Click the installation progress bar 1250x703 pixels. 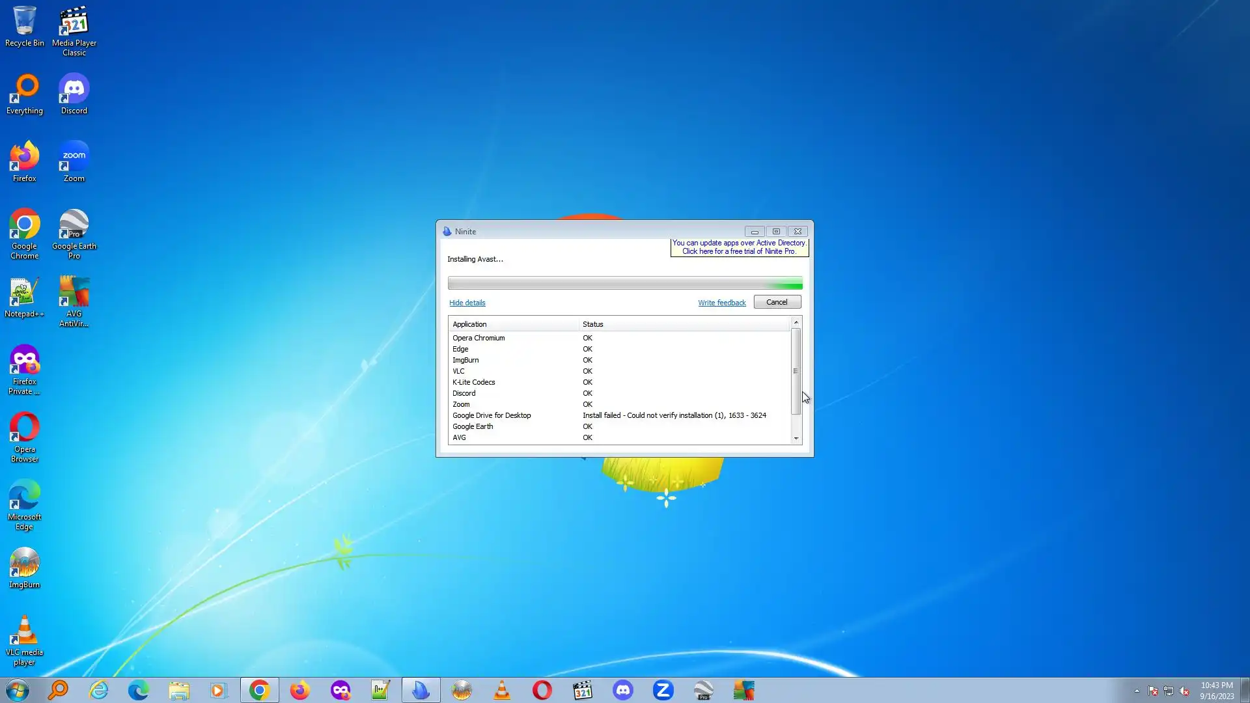(x=624, y=283)
